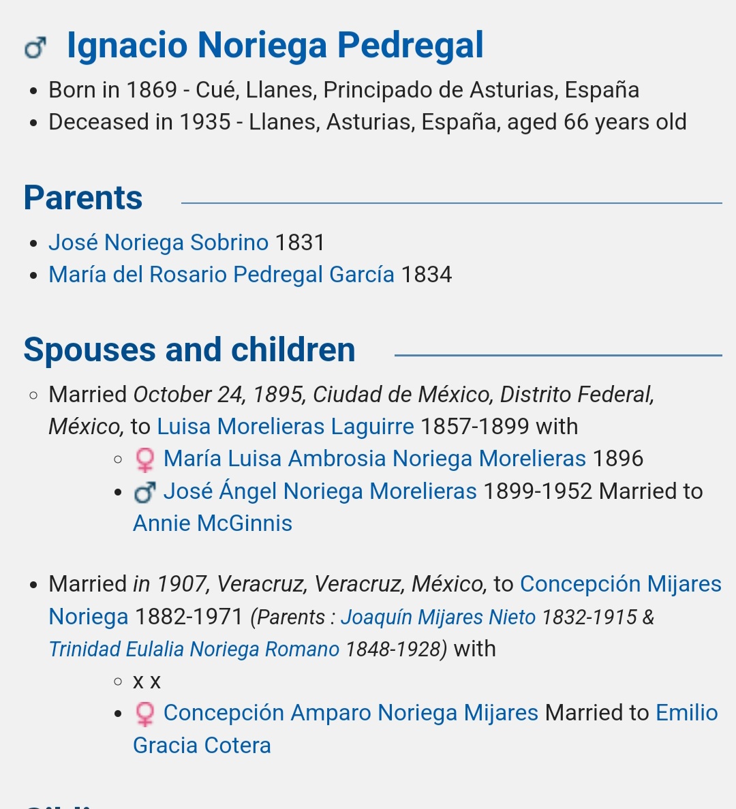Viewport: 736px width, 809px height.
Task: Click the Spouses and children heading
Action: (189, 350)
